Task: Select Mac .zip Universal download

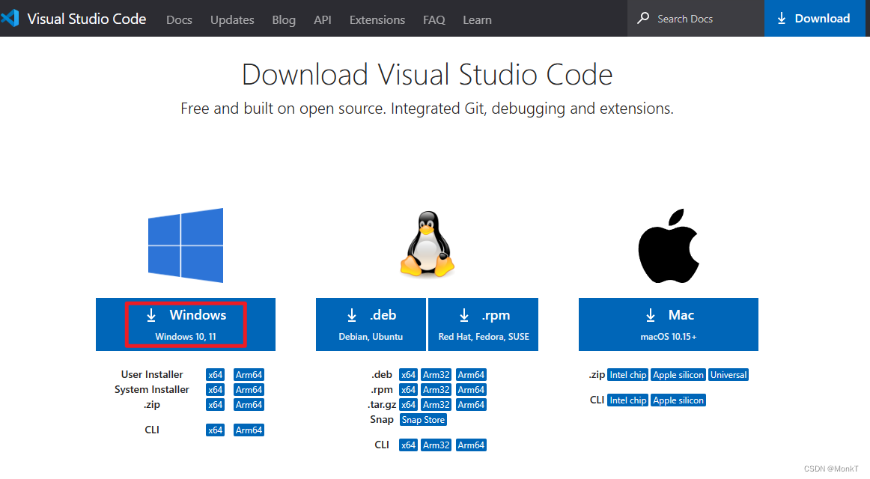Action: tap(728, 375)
